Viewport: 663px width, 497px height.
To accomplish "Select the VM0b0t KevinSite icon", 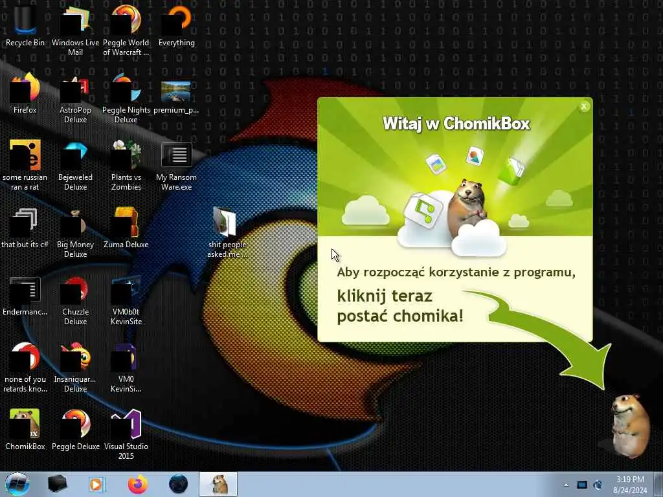I will click(126, 300).
